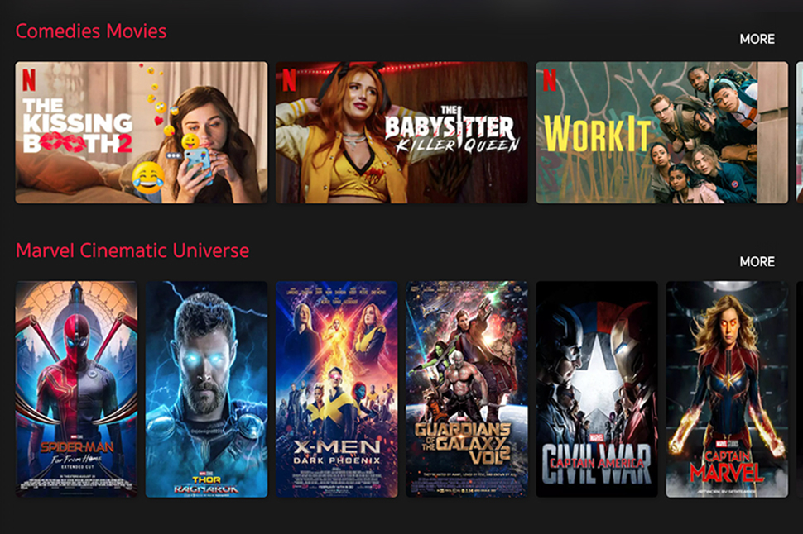Click Netflix N logo on Kissing Booth 2
The width and height of the screenshot is (803, 534).
[x=29, y=80]
